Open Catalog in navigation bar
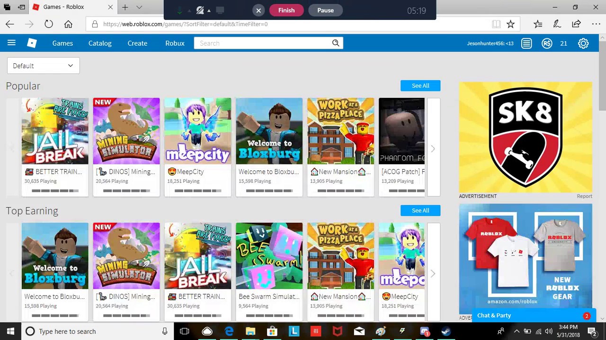Viewport: 606px width, 340px height. (x=100, y=43)
